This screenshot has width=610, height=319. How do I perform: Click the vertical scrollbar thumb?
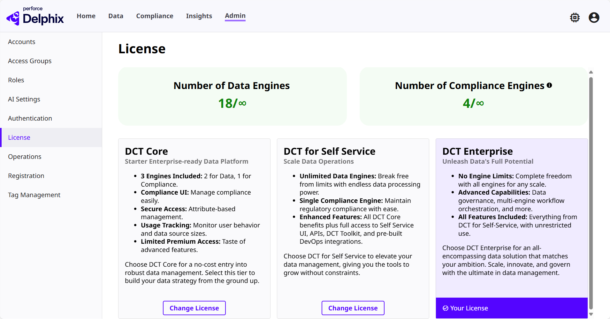591,191
